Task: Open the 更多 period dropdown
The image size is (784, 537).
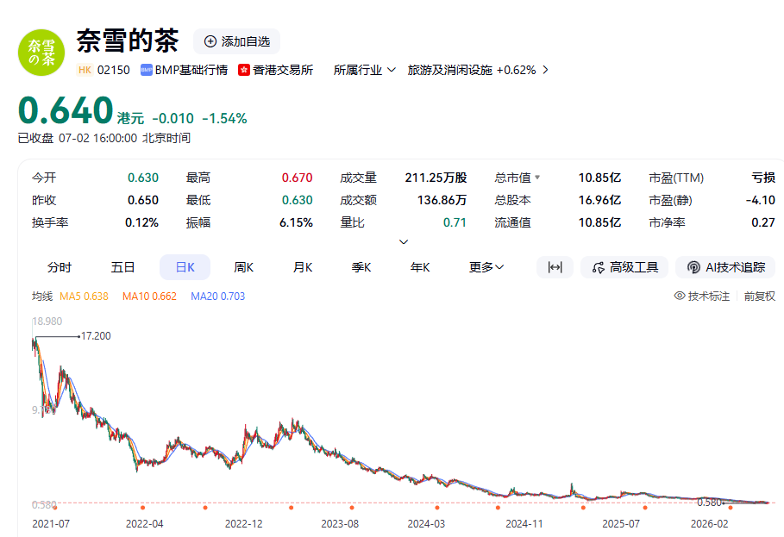Action: pos(486,267)
